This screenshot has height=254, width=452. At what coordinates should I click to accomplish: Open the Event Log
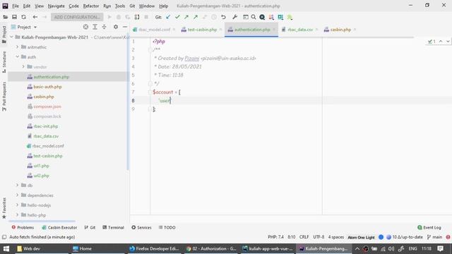coord(429,227)
